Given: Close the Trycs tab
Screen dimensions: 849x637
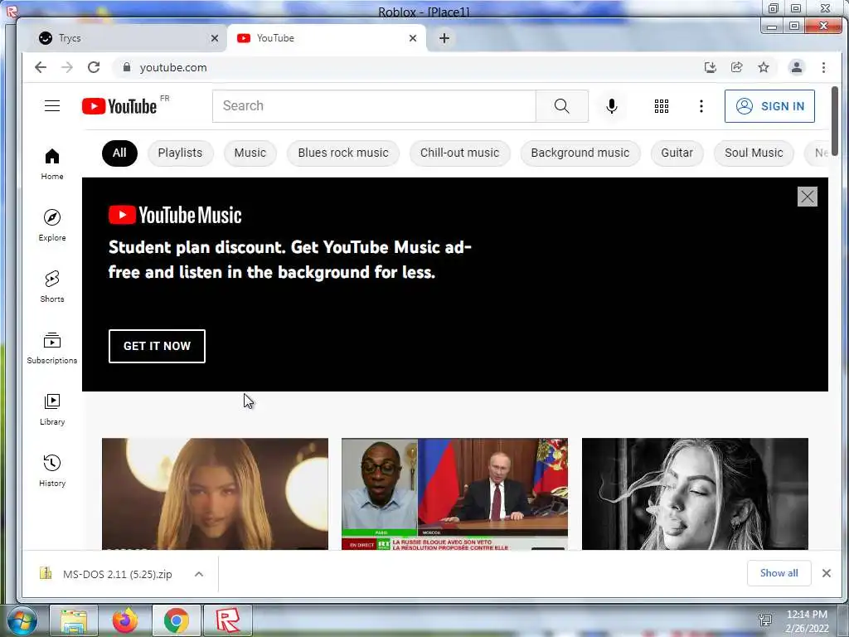Looking at the screenshot, I should point(215,38).
